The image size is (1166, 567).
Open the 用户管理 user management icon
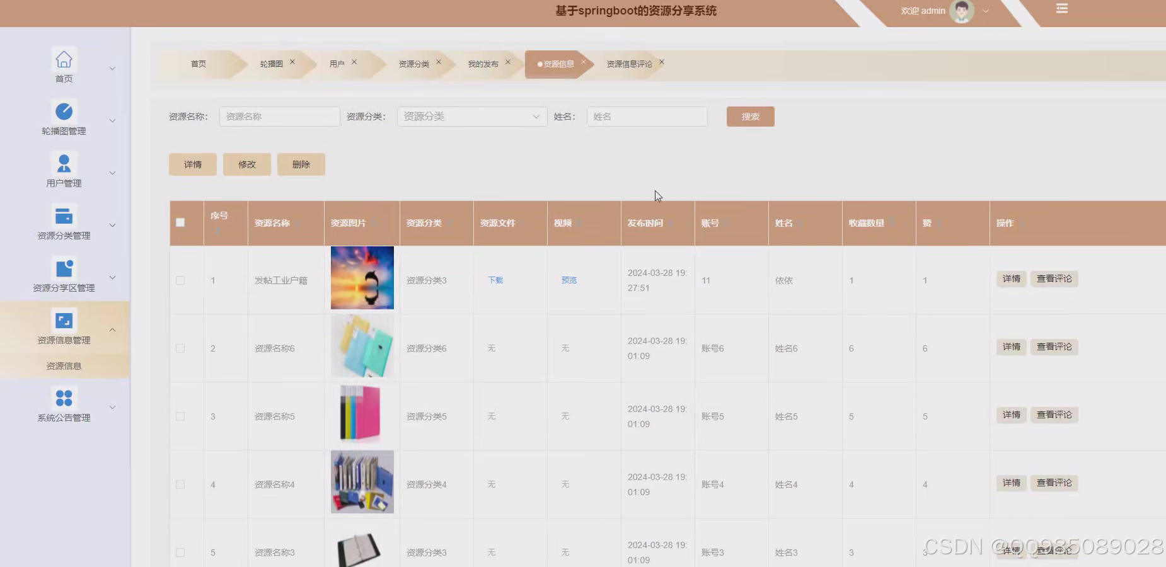pyautogui.click(x=64, y=163)
